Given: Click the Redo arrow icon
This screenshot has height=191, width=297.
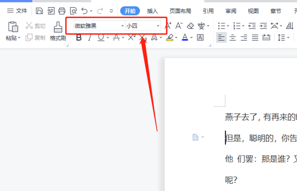Looking at the screenshot, I should point(100,11).
